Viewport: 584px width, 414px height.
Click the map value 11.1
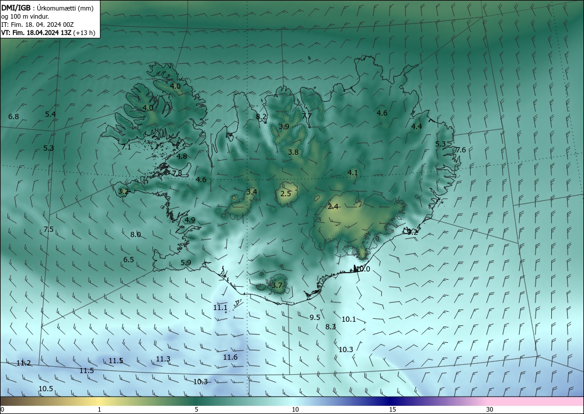[x=221, y=308]
